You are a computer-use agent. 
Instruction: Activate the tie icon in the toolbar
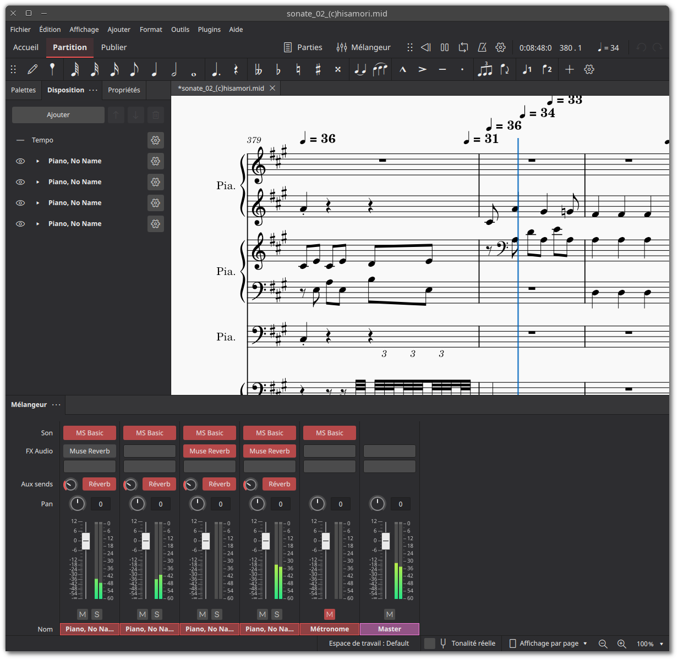tap(359, 69)
